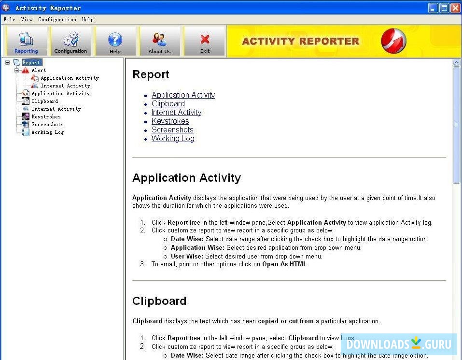This screenshot has height=360, width=462.
Task: Follow the Application Activity hyperlink
Action: click(x=183, y=95)
